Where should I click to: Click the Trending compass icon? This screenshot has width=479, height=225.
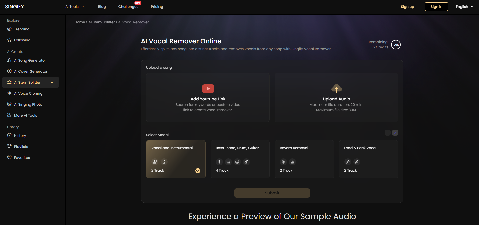click(9, 29)
